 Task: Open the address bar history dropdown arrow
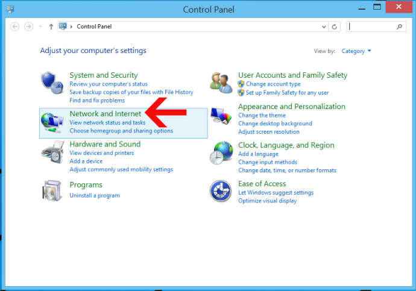[324, 27]
